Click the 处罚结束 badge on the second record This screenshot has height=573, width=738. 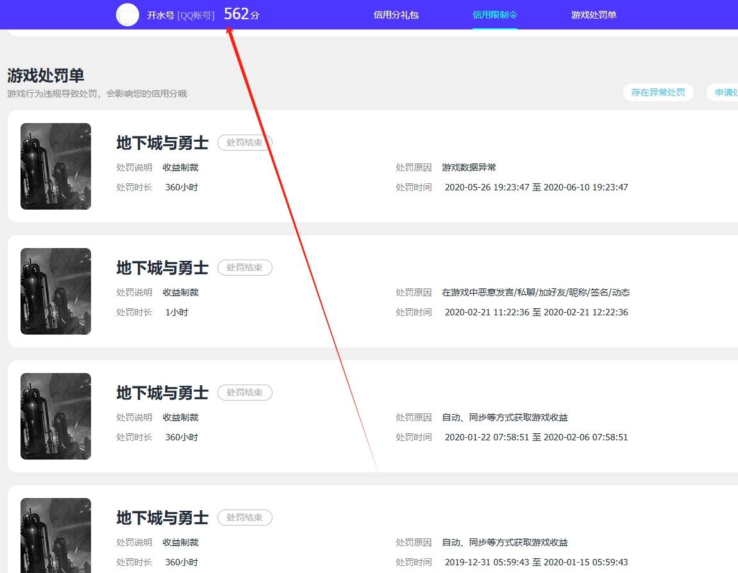click(244, 267)
